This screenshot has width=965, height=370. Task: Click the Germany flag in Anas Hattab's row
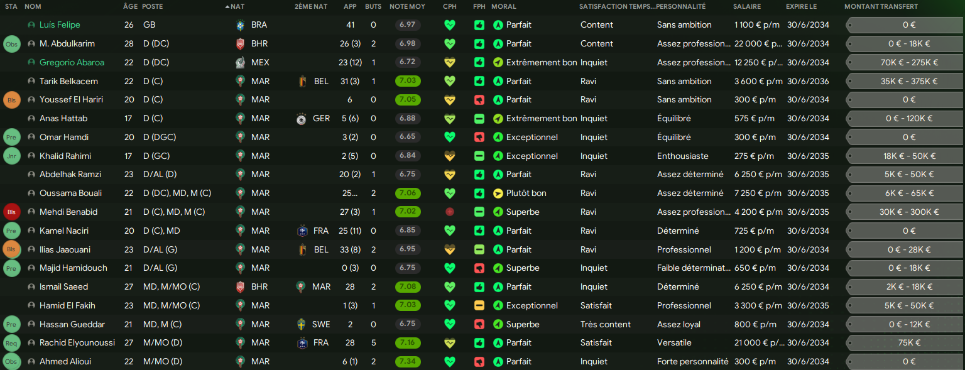302,119
